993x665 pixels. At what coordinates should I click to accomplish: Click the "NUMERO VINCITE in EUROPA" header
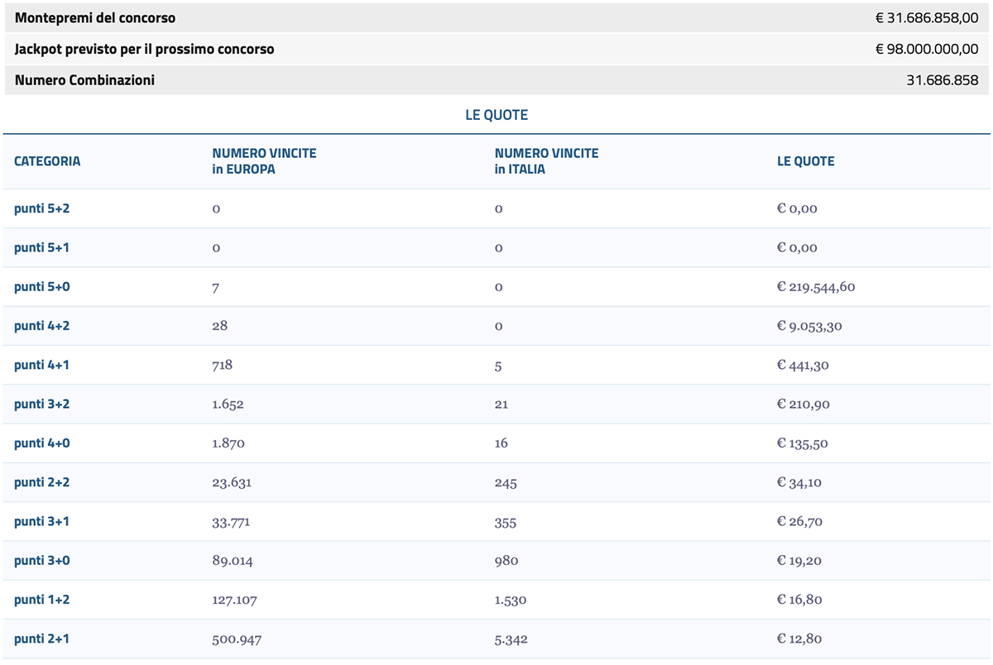click(x=263, y=161)
